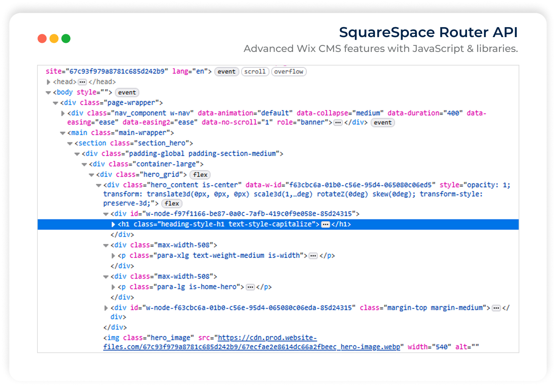Image resolution: width=556 pixels, height=387 pixels.
Task: Click ellipsis in para-xlg paragraph
Action: point(313,256)
